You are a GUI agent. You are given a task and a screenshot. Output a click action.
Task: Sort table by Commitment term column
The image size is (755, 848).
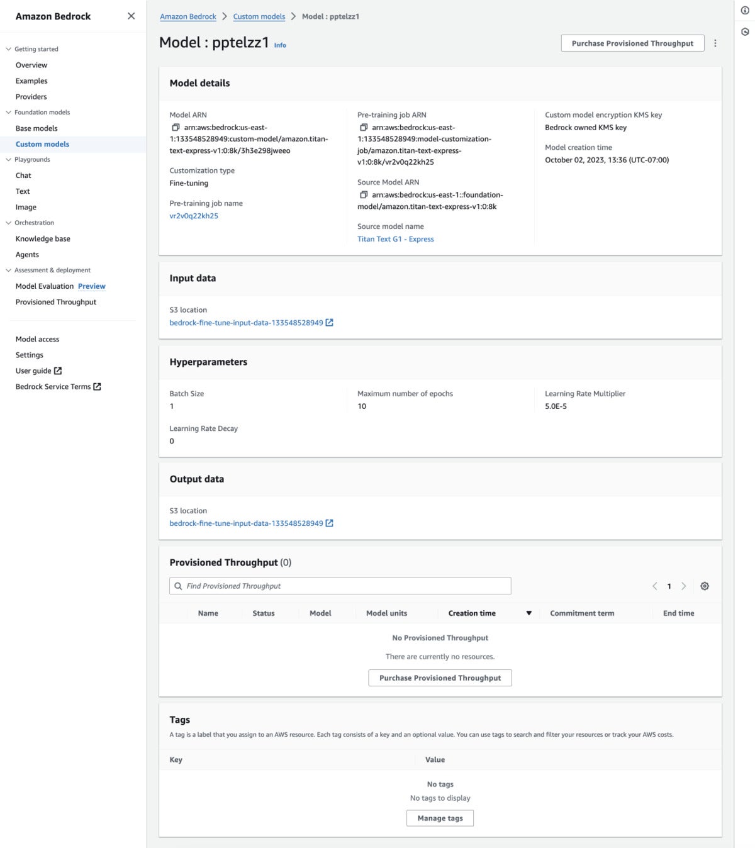(x=582, y=613)
